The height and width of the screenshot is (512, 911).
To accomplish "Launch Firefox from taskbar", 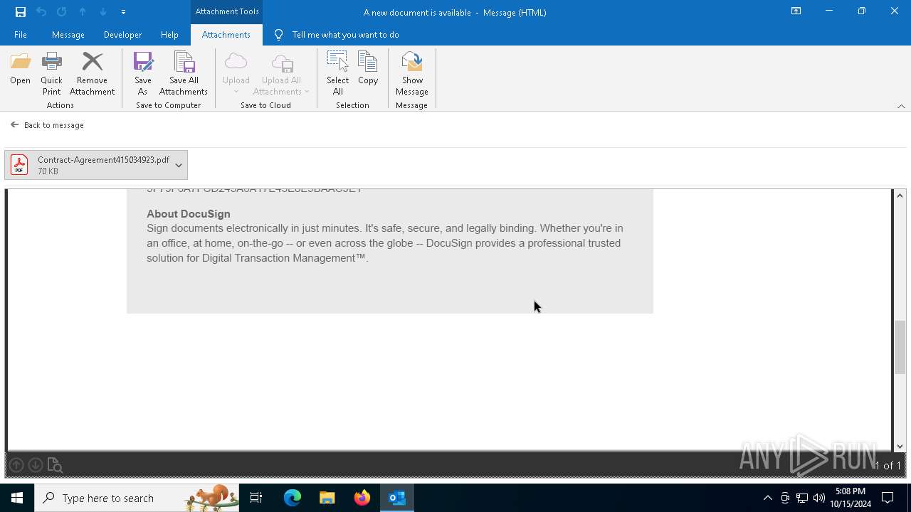I will [362, 498].
